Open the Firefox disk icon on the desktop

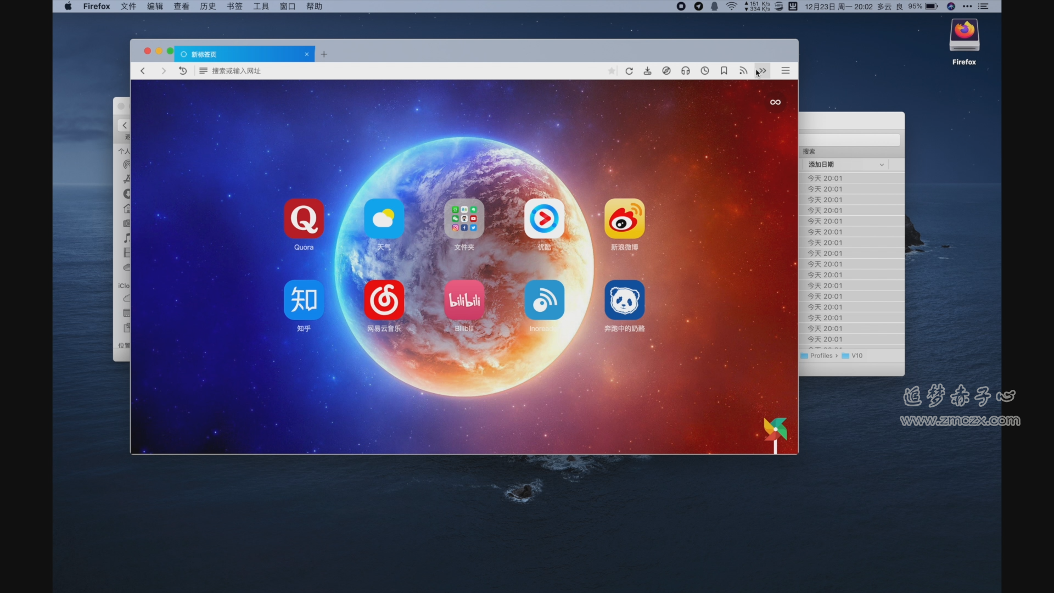[x=965, y=35]
